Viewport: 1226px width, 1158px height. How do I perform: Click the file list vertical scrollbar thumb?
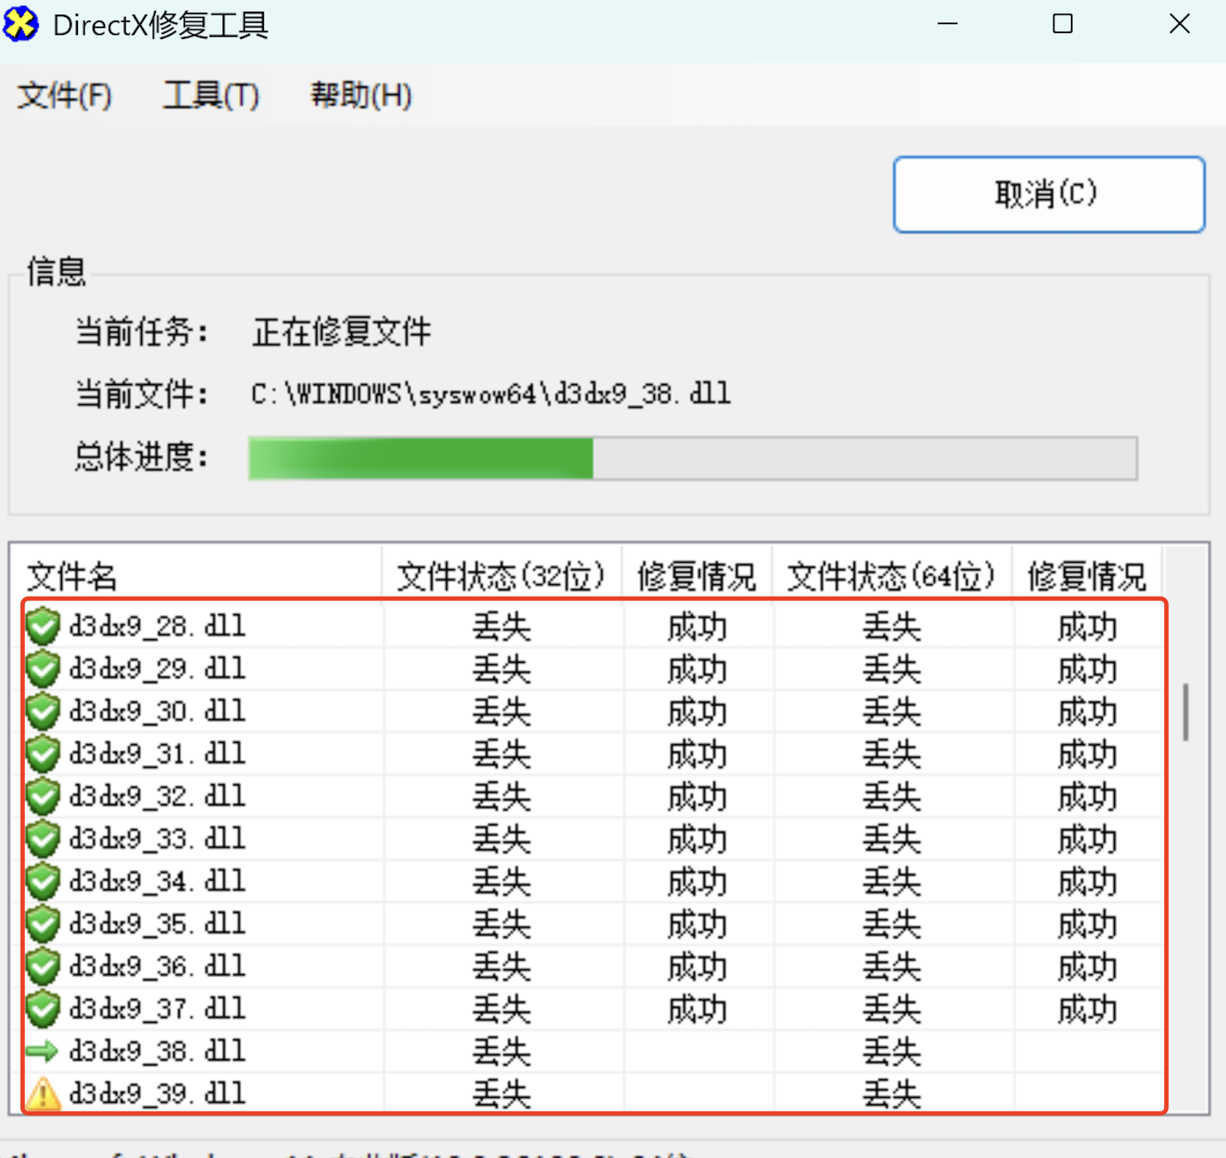[x=1186, y=712]
